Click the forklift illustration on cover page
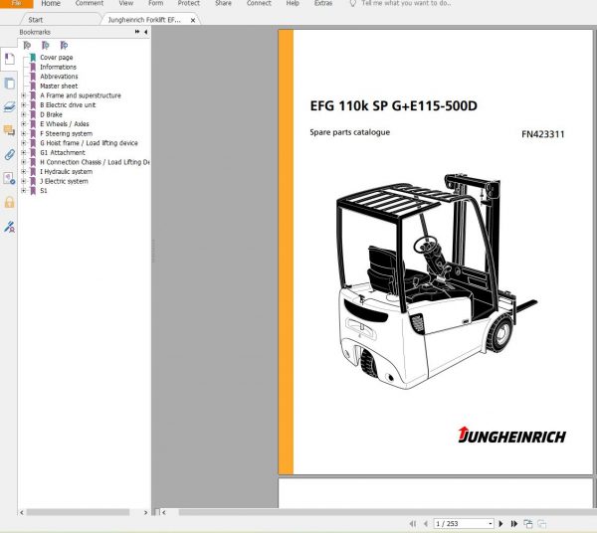 pyautogui.click(x=437, y=281)
